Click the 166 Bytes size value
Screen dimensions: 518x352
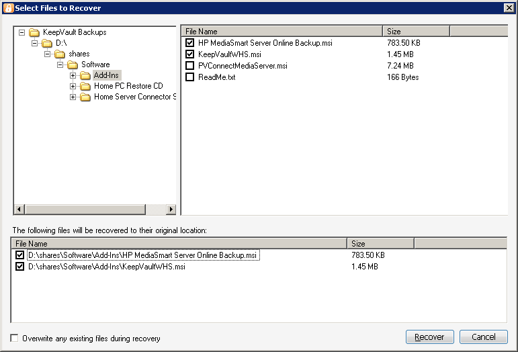click(x=402, y=77)
